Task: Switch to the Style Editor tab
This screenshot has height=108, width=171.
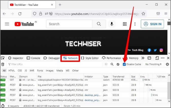Action: 90,58
